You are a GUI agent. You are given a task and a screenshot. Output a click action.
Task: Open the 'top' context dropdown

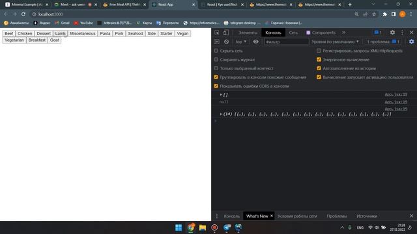[241, 42]
